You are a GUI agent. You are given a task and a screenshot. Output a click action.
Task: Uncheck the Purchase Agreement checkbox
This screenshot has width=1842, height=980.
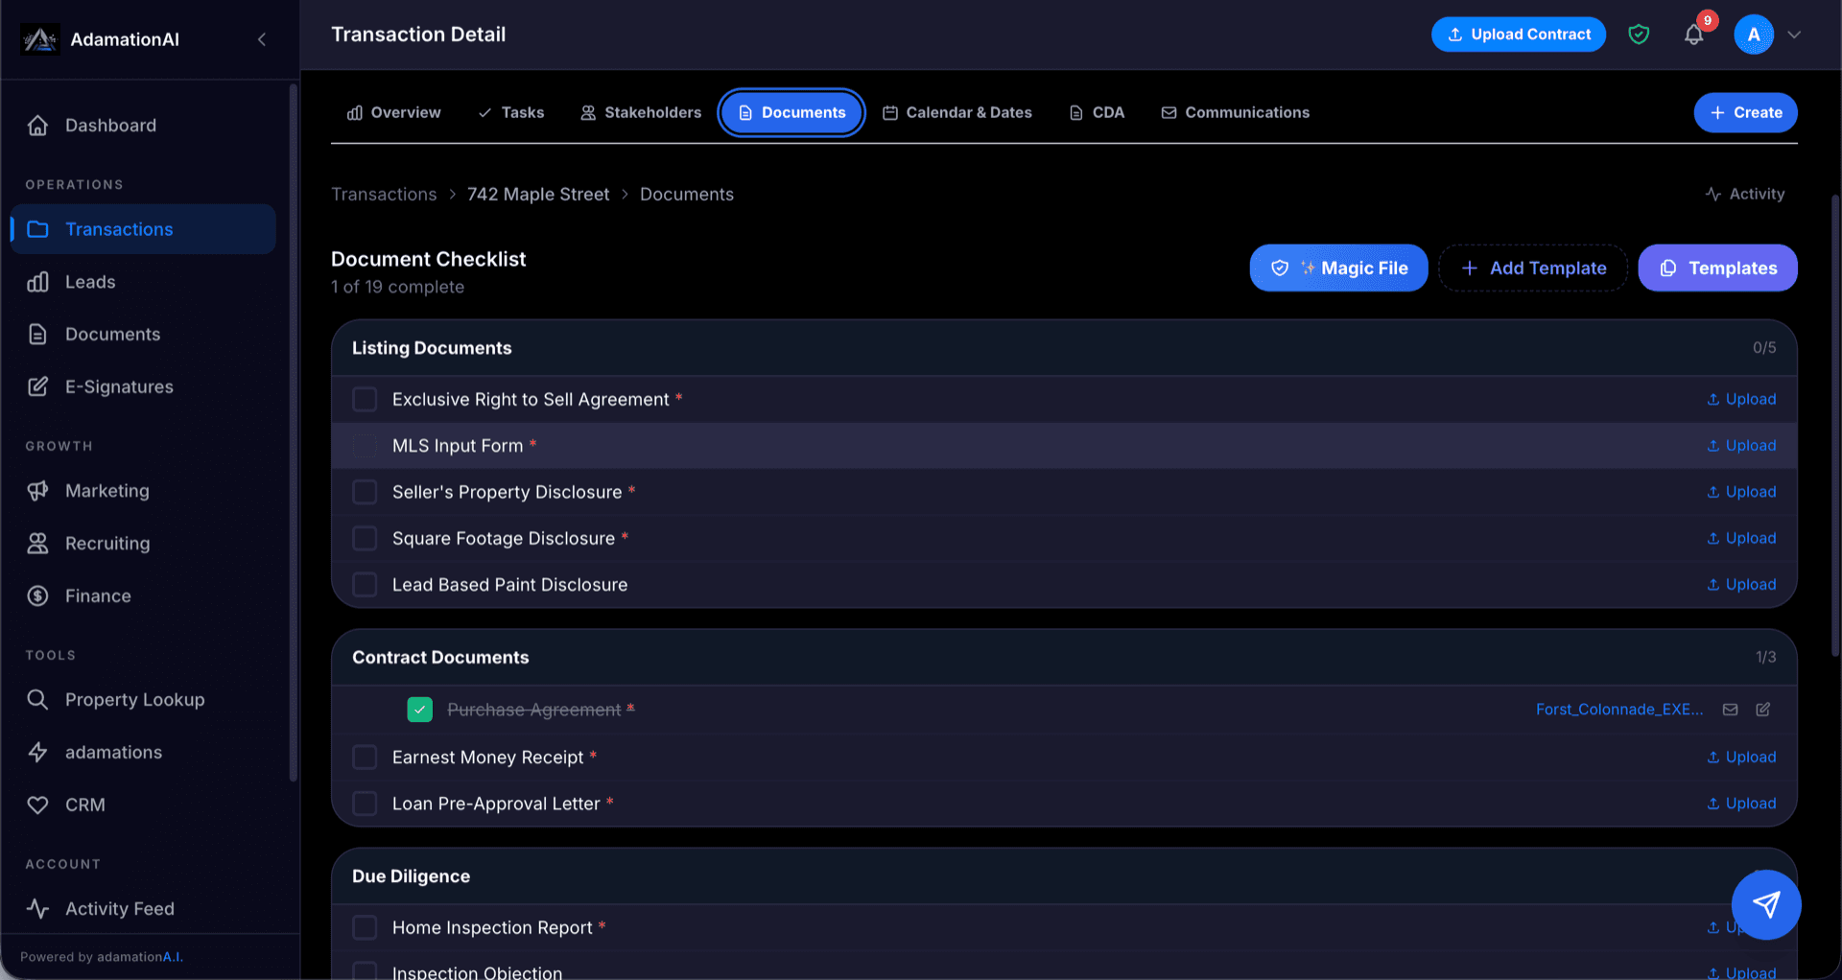pyautogui.click(x=419, y=710)
